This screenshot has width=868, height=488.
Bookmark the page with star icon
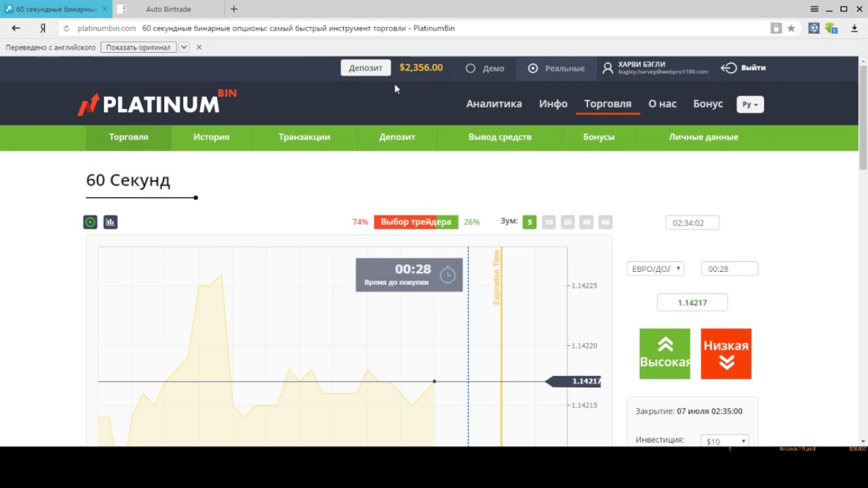[x=791, y=28]
